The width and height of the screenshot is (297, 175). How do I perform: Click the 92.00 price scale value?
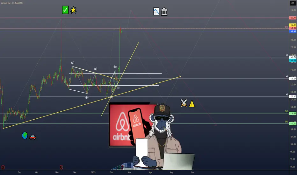click(x=293, y=159)
